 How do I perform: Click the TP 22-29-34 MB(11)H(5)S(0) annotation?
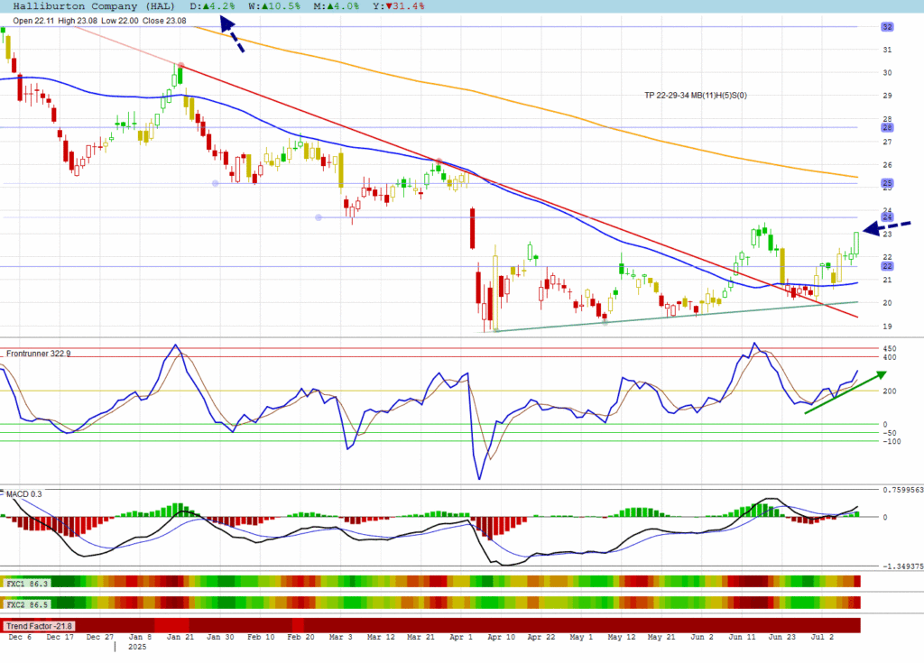[696, 96]
